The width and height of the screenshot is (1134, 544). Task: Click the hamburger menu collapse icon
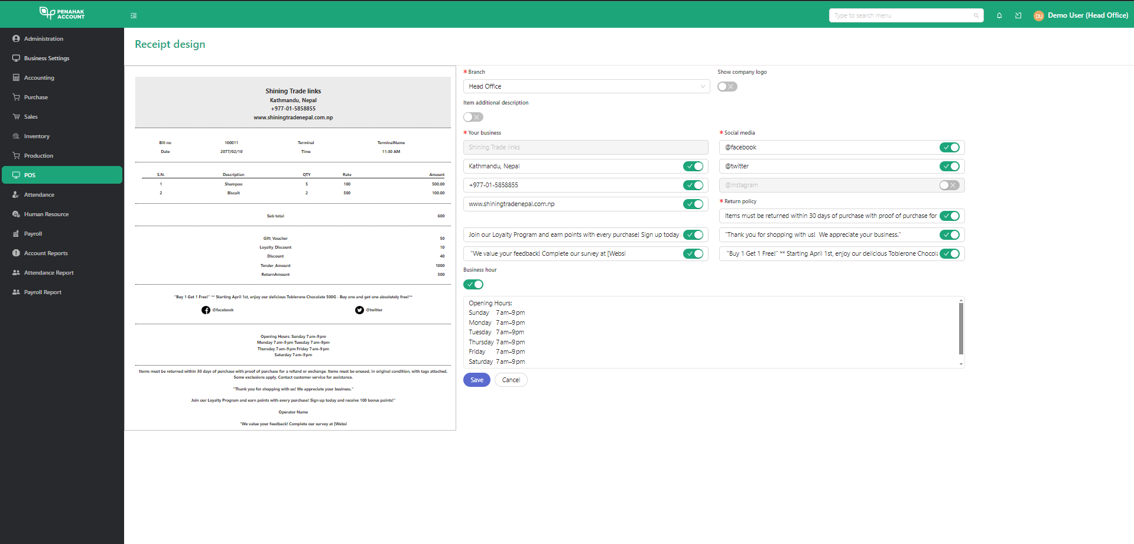(134, 16)
